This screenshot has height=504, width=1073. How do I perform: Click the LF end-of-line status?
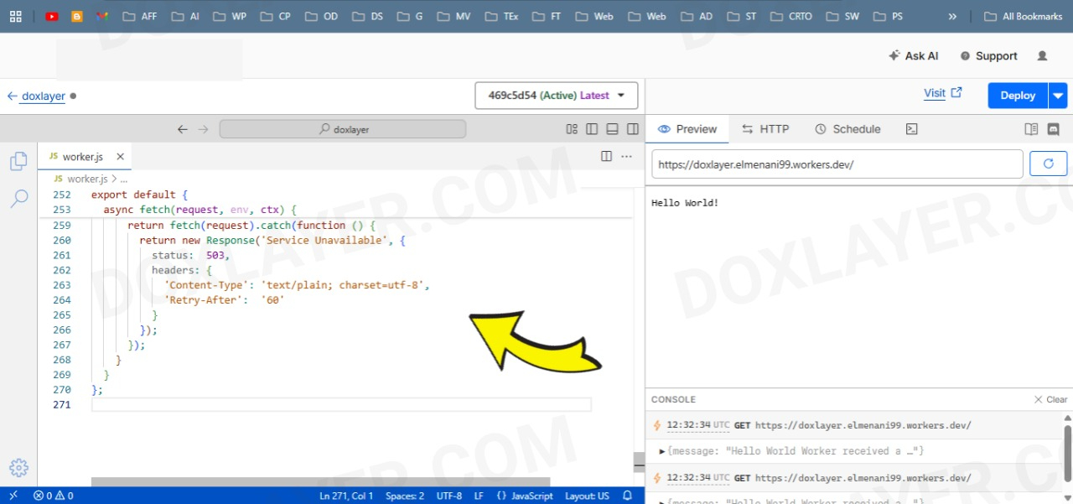tap(479, 496)
